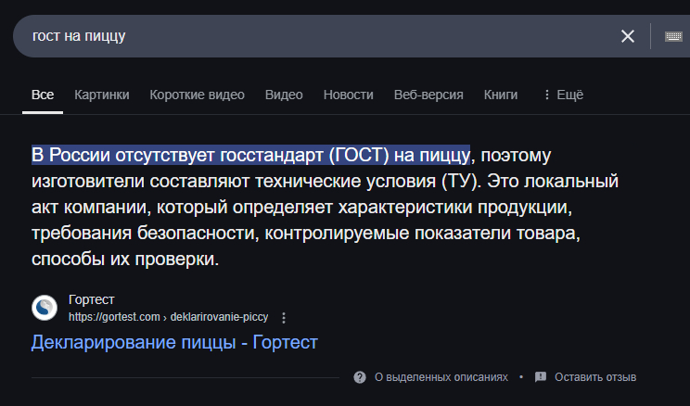Open the Книги tab
The width and height of the screenshot is (690, 406).
501,95
